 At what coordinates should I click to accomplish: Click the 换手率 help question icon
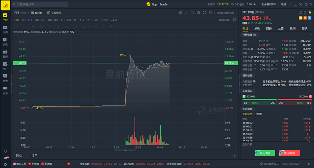[252, 49]
